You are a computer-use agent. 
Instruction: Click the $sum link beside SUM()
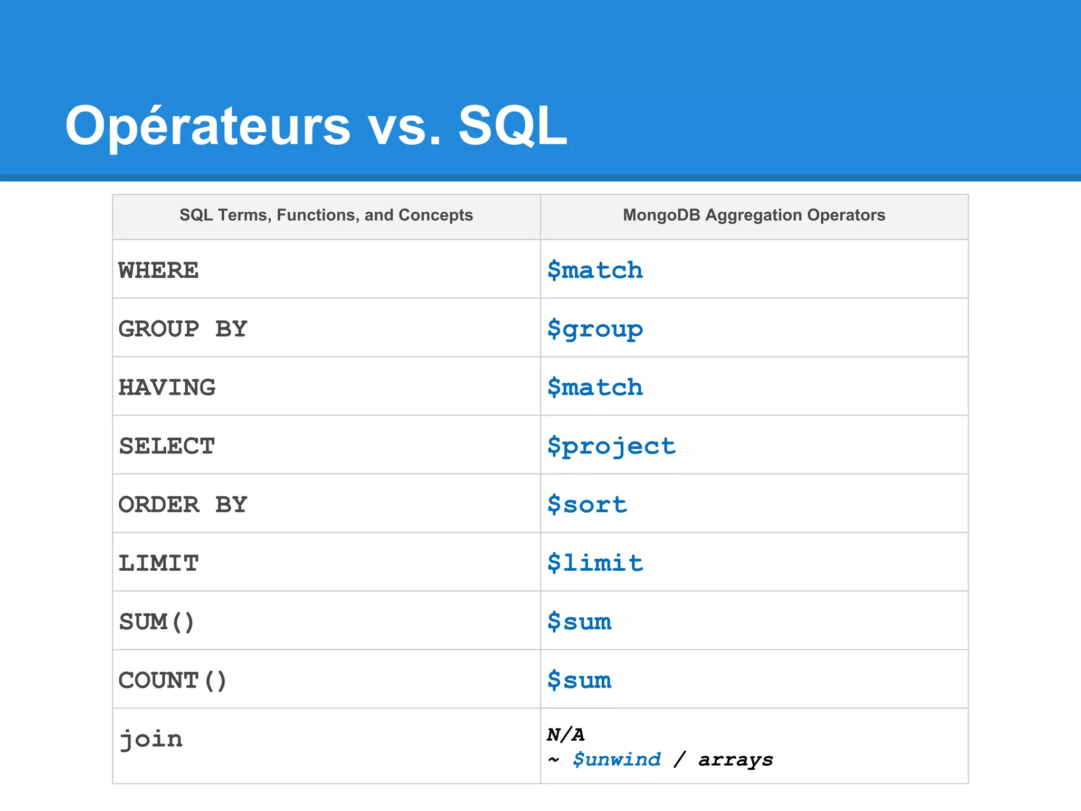(579, 622)
